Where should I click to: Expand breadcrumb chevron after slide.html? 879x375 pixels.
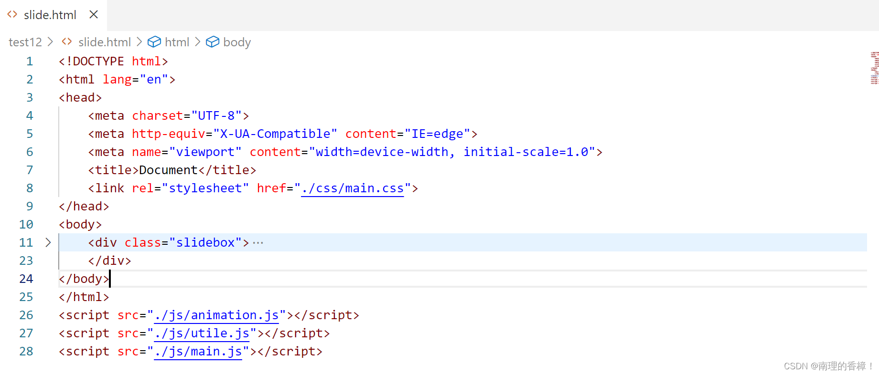pos(139,42)
